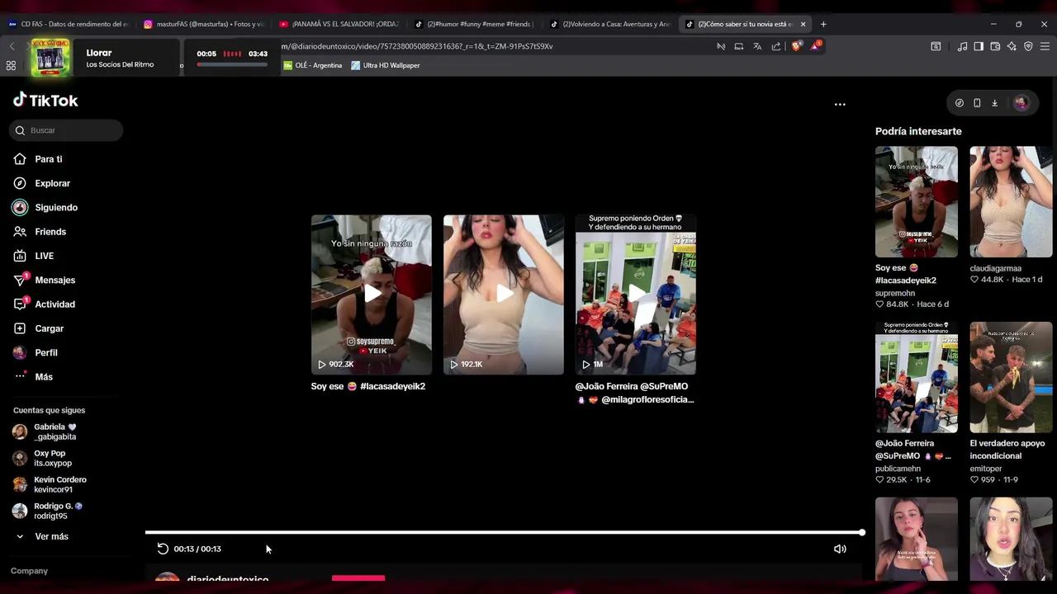Open Ultra HD Wallpaper bookmark
The width and height of the screenshot is (1057, 594).
[385, 65]
